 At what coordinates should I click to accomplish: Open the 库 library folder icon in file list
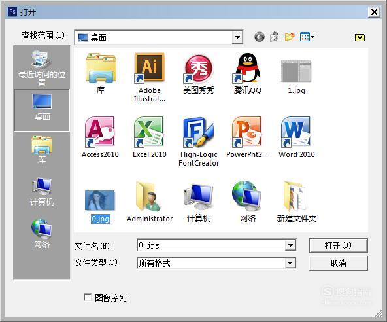[x=101, y=68]
